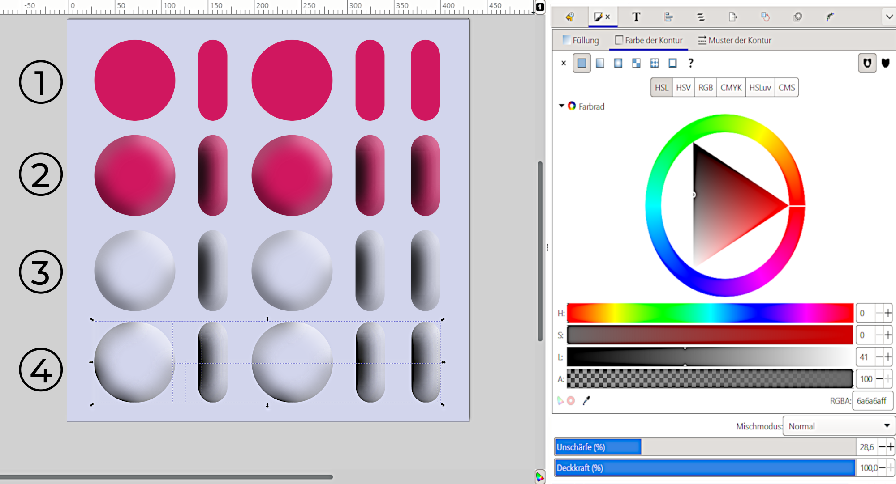Click the Unschärfe blur slider
896x484 pixels.
click(705, 447)
